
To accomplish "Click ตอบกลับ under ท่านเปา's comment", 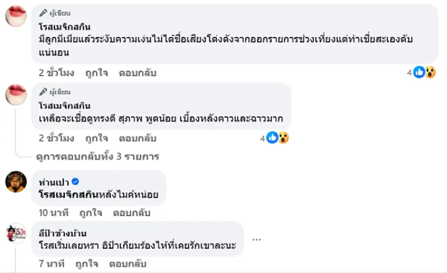I will tap(131, 213).
